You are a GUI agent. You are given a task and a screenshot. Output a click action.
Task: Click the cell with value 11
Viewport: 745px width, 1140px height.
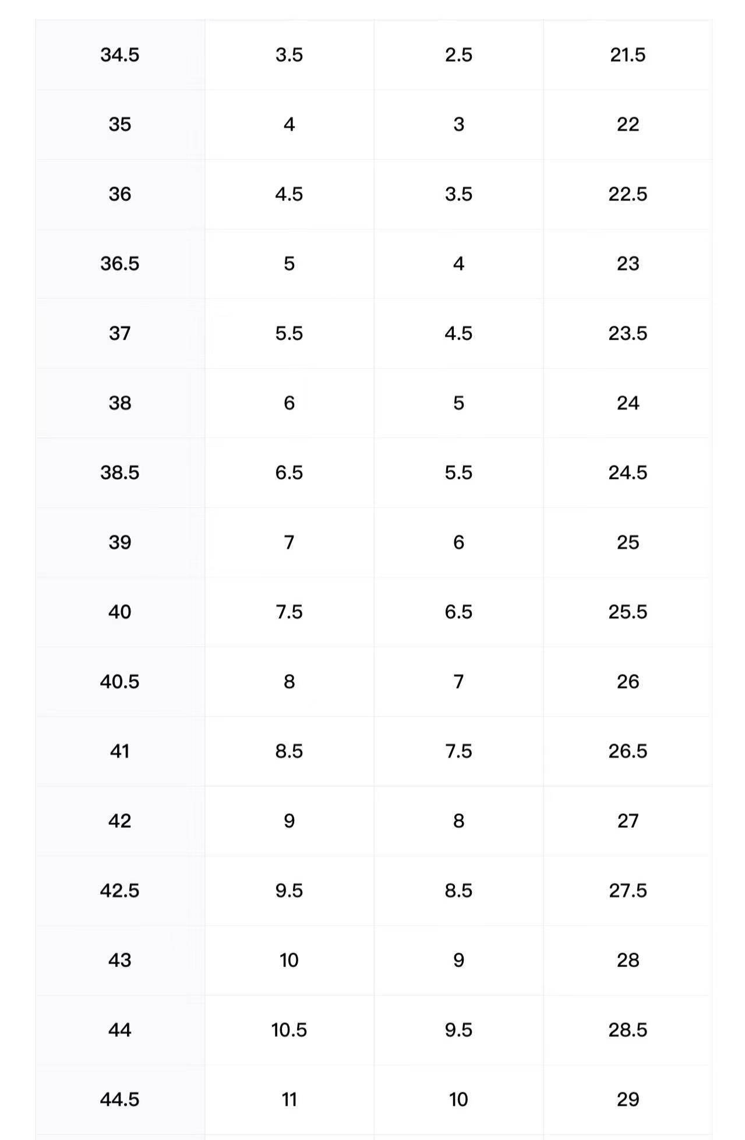click(289, 1099)
